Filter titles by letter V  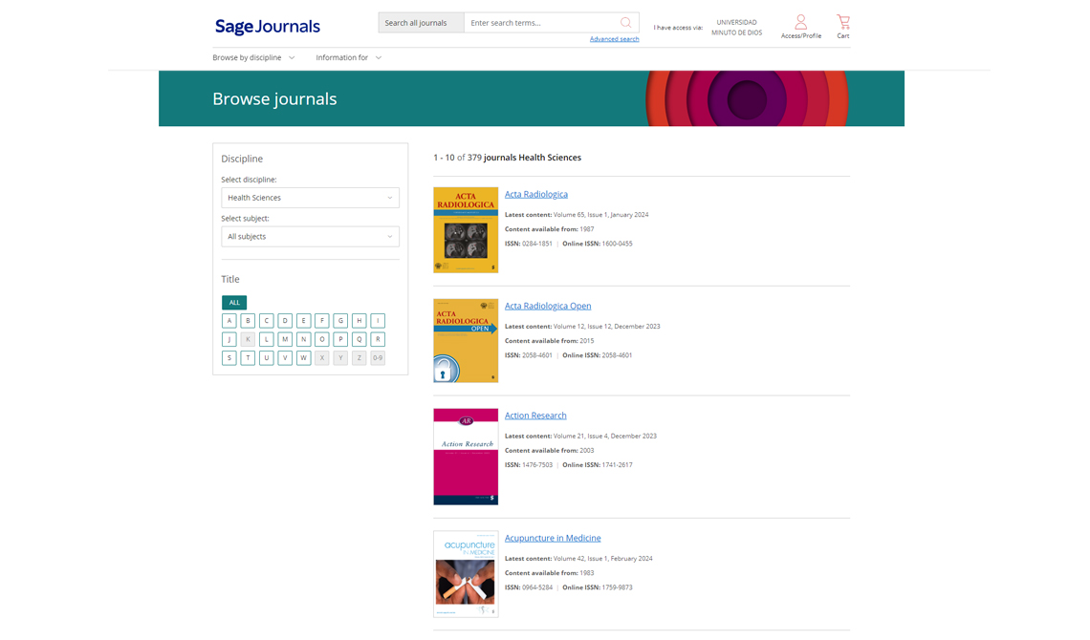click(285, 358)
